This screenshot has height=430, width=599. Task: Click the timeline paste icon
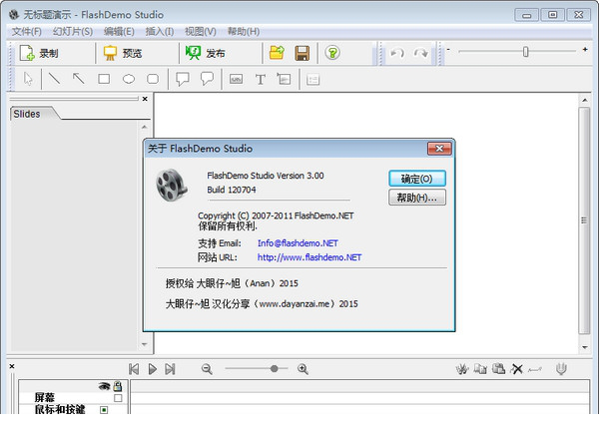pos(498,368)
